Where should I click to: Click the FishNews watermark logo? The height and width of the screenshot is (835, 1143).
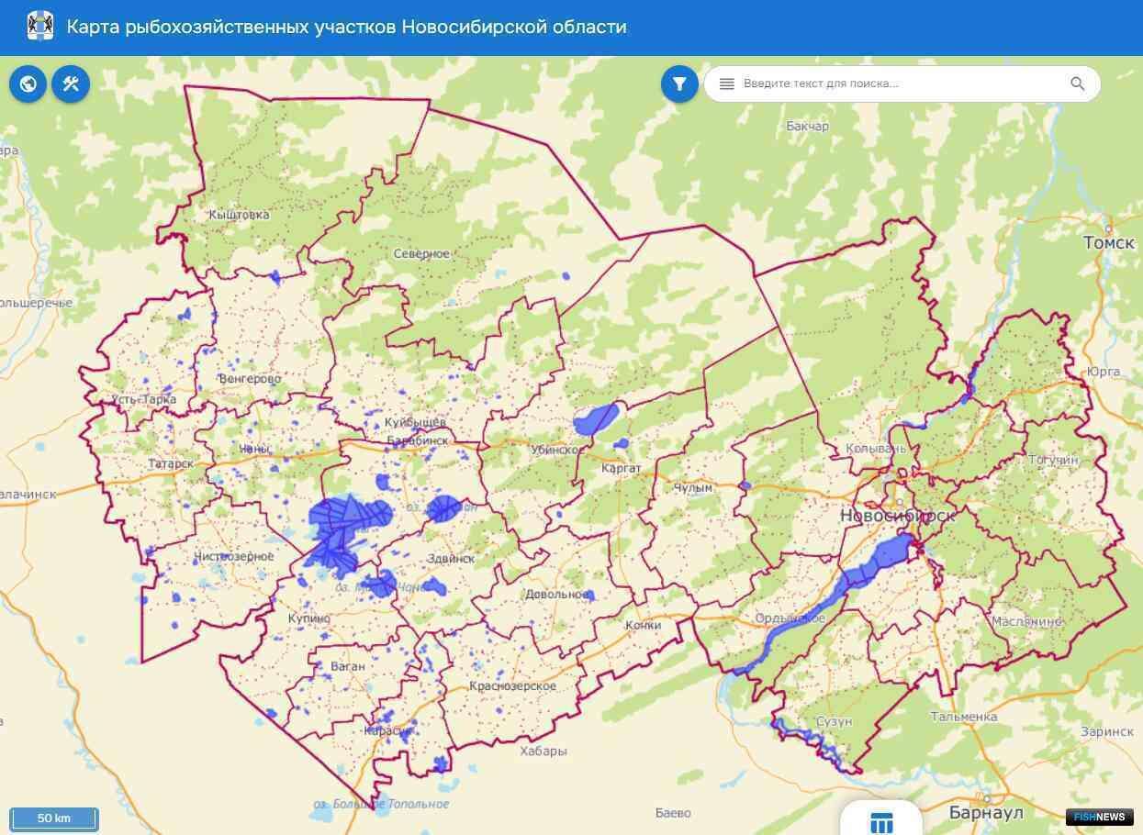(x=1099, y=817)
